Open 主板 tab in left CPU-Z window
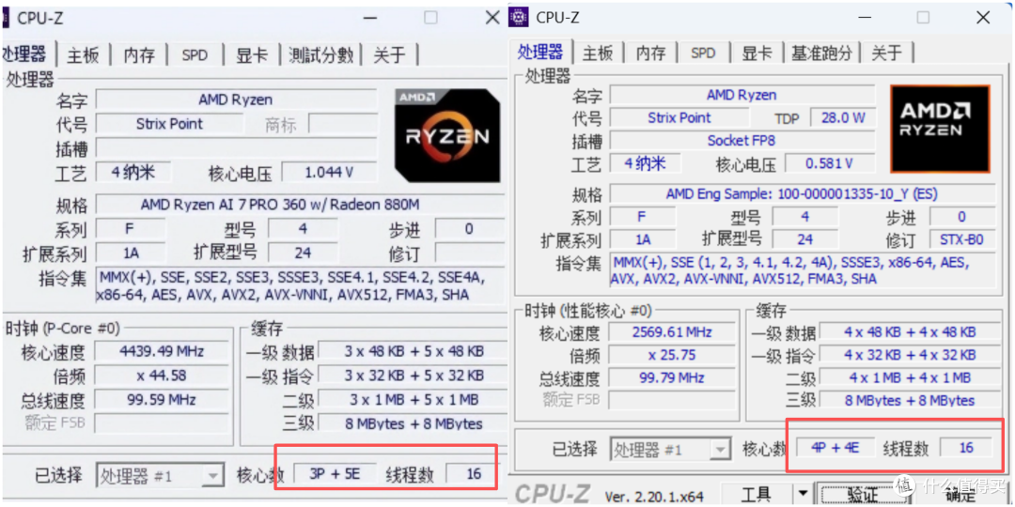The image size is (1015, 507). click(x=83, y=55)
